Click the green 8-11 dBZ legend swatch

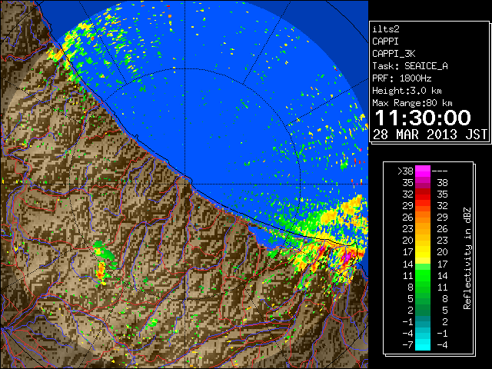point(423,287)
